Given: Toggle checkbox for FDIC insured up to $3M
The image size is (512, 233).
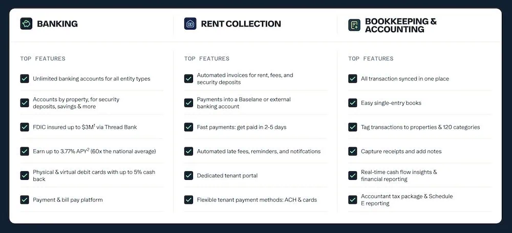Looking at the screenshot, I should tap(25, 127).
